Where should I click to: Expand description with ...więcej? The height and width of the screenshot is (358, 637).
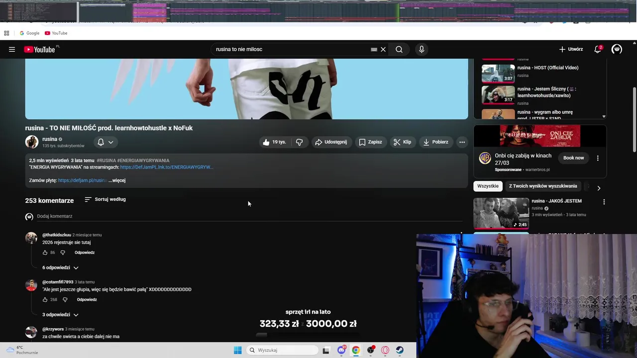[x=117, y=180]
